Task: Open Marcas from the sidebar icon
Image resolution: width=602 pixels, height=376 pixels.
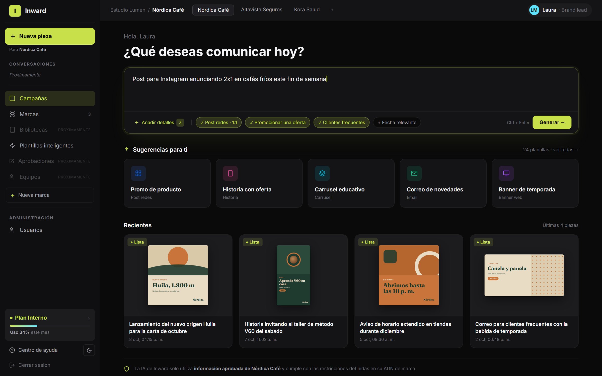Action: 12,114
